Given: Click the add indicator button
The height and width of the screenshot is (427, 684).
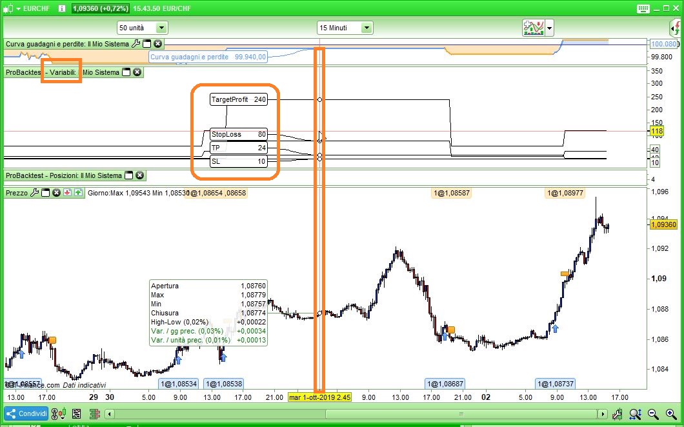Looking at the screenshot, I should [534, 28].
